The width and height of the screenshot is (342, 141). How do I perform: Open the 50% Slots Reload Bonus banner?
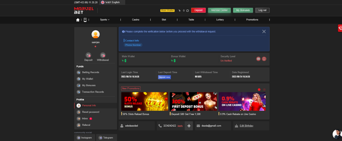tap(145, 102)
